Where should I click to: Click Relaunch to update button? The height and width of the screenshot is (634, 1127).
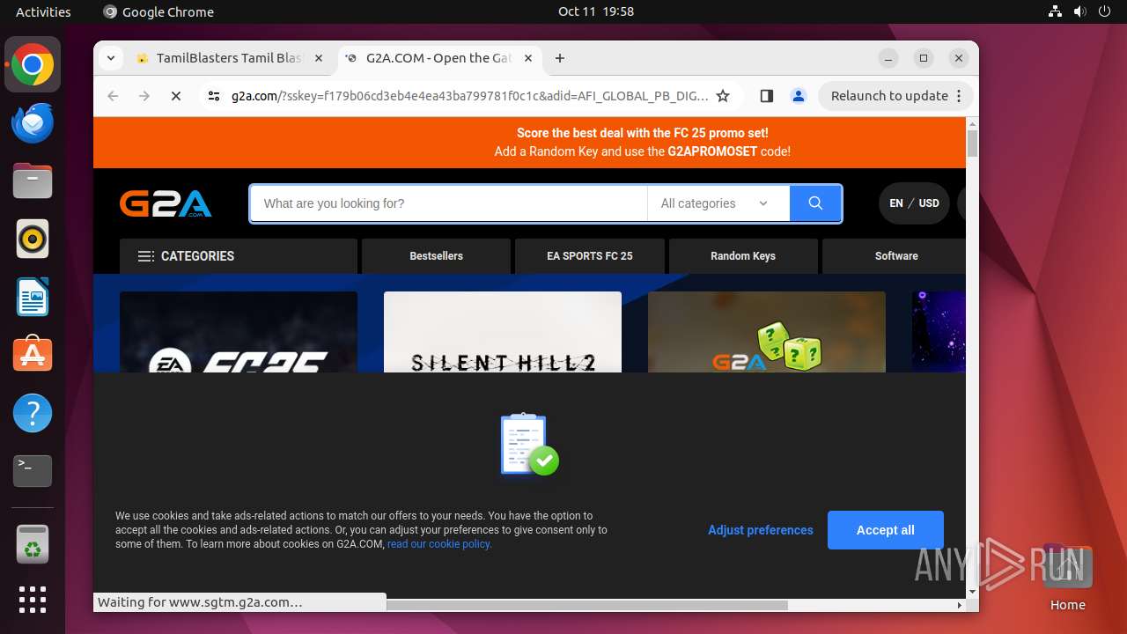pyautogui.click(x=896, y=96)
